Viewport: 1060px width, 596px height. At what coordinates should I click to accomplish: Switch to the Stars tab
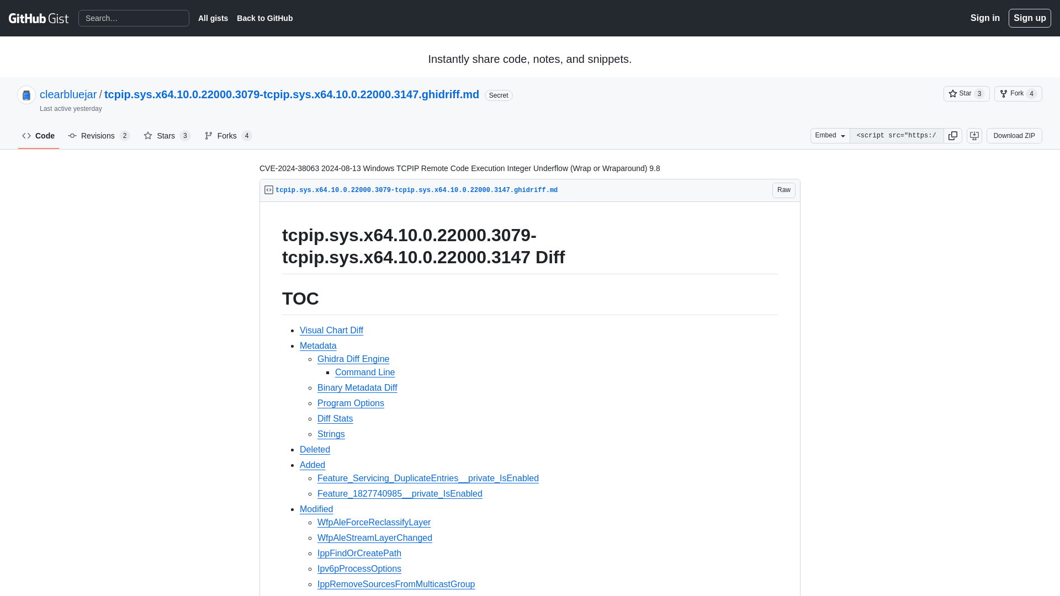click(x=167, y=136)
